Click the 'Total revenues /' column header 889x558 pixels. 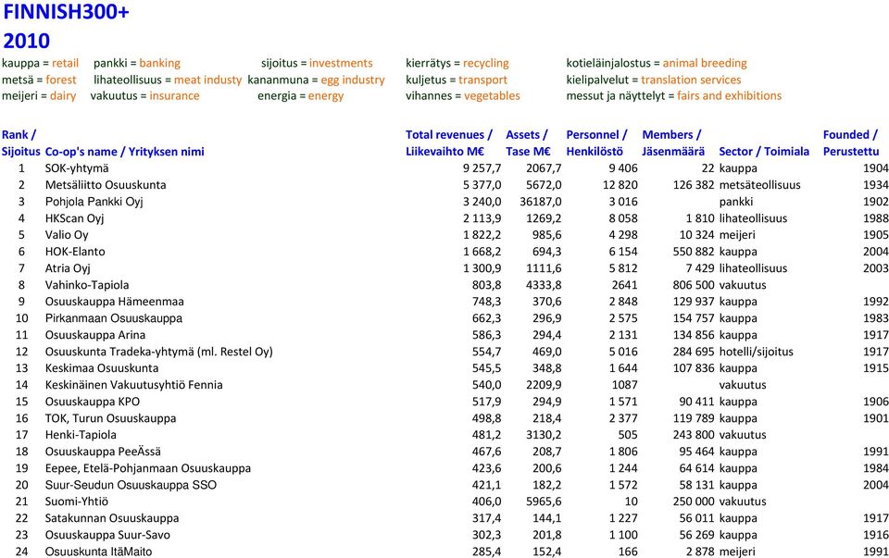[x=449, y=135]
